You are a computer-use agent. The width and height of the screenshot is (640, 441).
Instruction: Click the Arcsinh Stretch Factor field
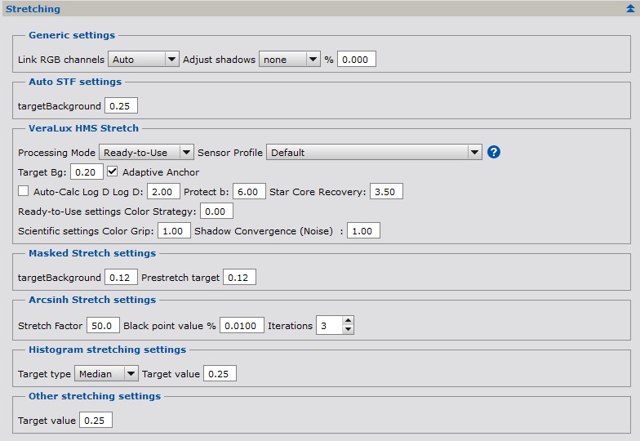point(103,326)
